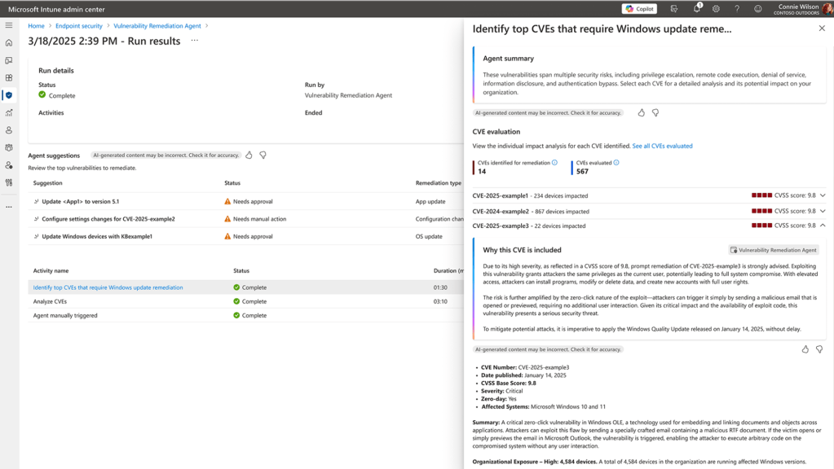Click the smiley feedback icon

tap(757, 9)
